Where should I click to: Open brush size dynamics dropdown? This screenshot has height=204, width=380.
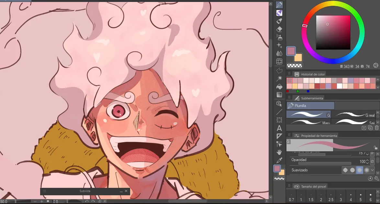pos(372,154)
